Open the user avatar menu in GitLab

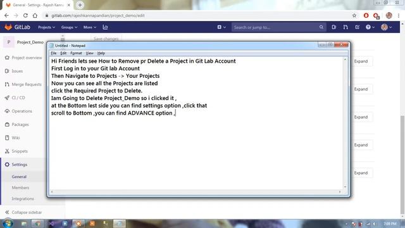387,27
